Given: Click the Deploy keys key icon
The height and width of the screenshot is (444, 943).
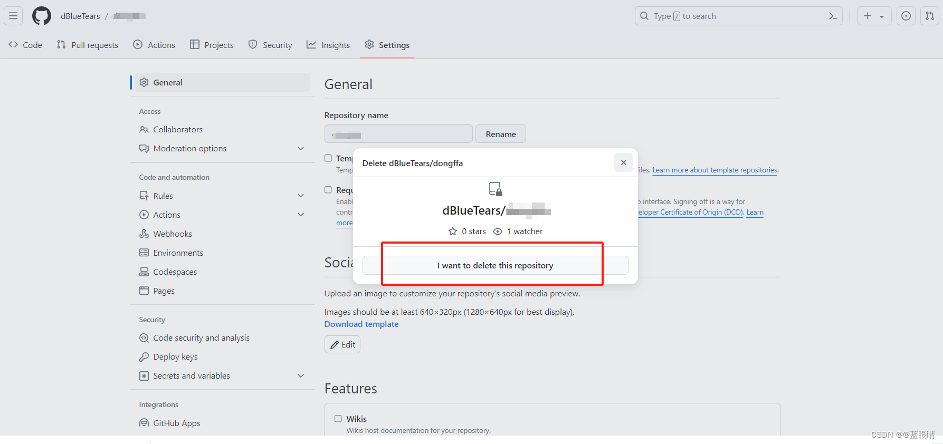Looking at the screenshot, I should [x=144, y=357].
